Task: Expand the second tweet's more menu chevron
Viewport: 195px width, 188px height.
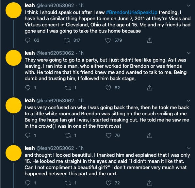Action: click(x=189, y=53)
